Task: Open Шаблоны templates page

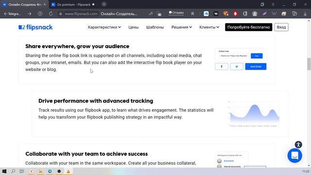Action: 155,27
